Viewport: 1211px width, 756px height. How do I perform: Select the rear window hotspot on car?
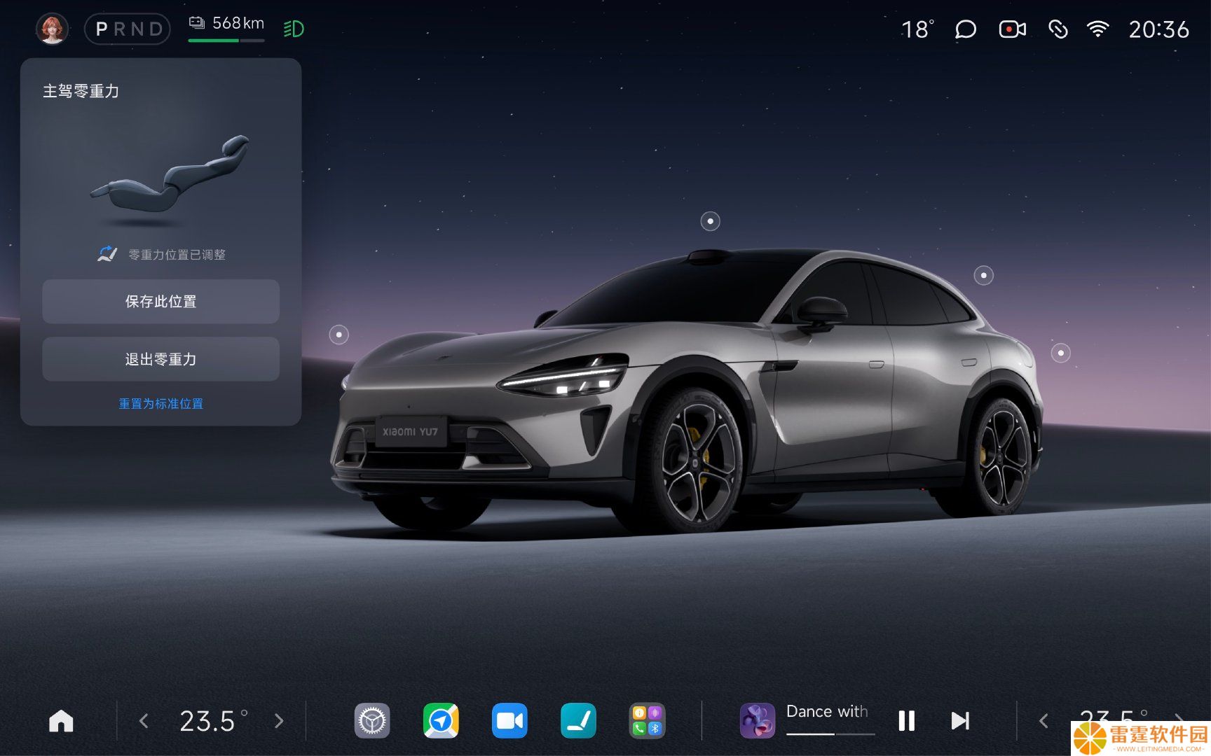point(984,275)
